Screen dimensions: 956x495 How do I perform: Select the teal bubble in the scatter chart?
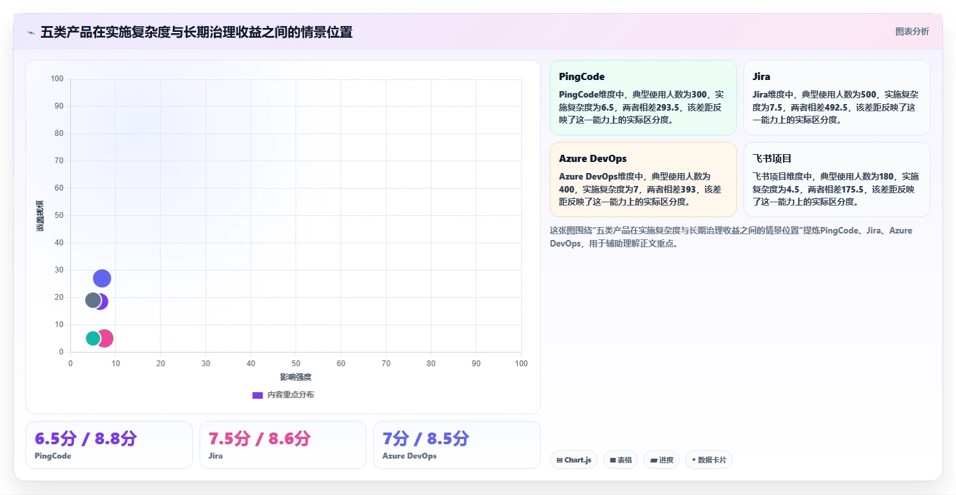click(93, 338)
